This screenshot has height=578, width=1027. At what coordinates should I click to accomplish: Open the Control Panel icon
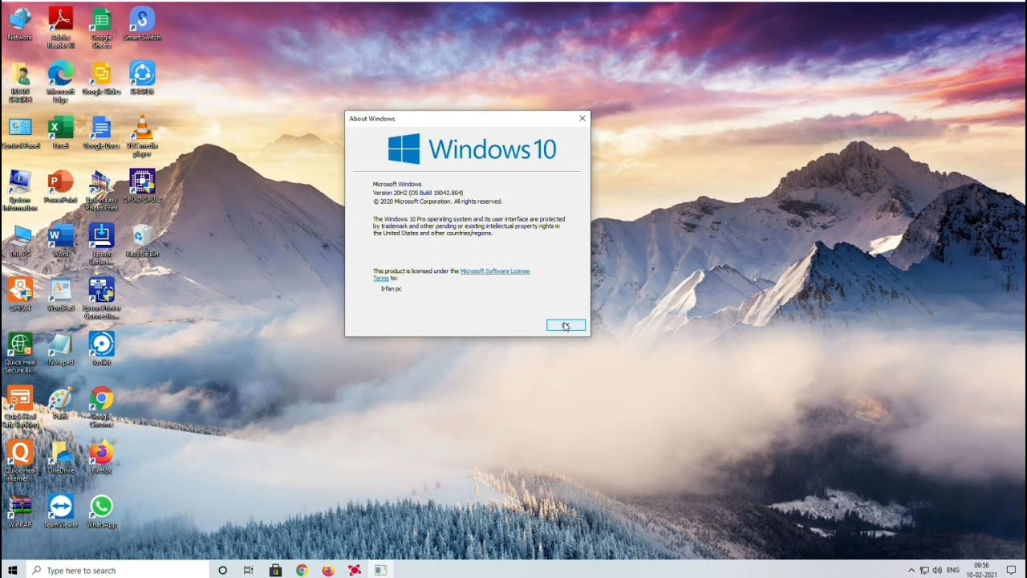(x=20, y=132)
